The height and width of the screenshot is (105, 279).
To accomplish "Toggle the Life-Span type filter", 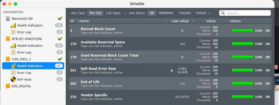I will point(113,13).
